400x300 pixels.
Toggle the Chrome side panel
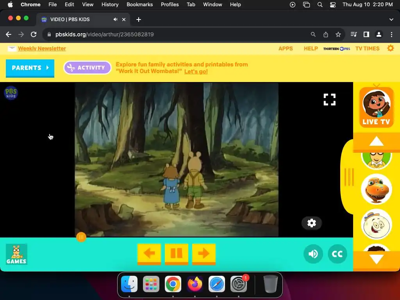click(x=366, y=34)
